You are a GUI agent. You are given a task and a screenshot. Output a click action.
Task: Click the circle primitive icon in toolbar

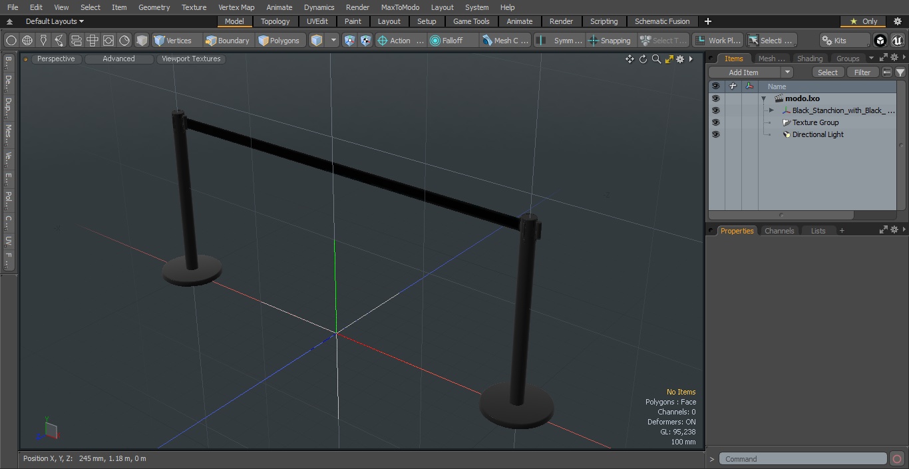pyautogui.click(x=11, y=41)
